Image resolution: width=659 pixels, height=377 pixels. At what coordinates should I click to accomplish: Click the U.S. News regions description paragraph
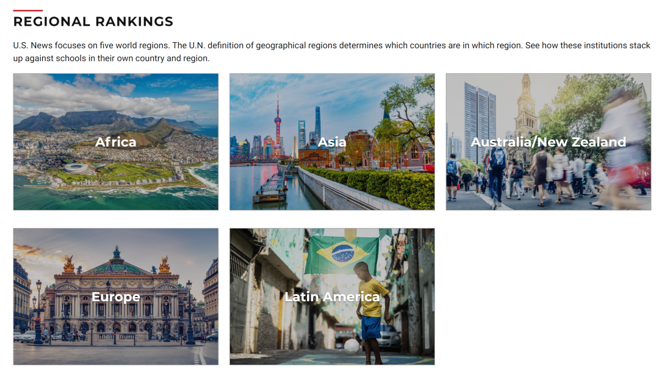pos(331,52)
